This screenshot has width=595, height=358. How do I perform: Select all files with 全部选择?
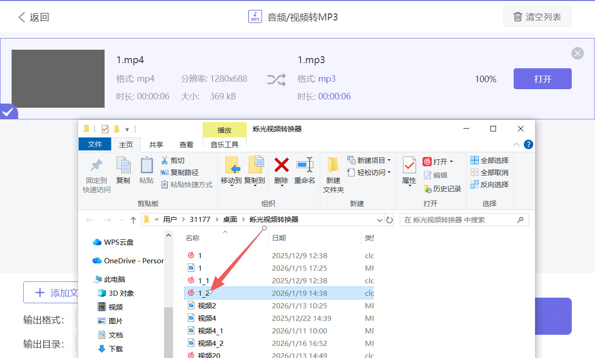click(x=489, y=160)
